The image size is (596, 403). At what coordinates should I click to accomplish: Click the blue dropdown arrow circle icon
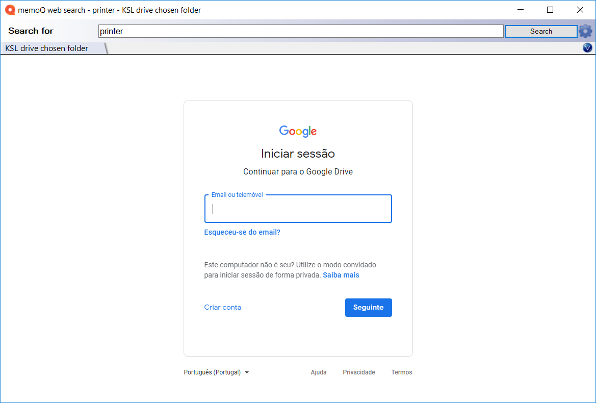[x=587, y=48]
